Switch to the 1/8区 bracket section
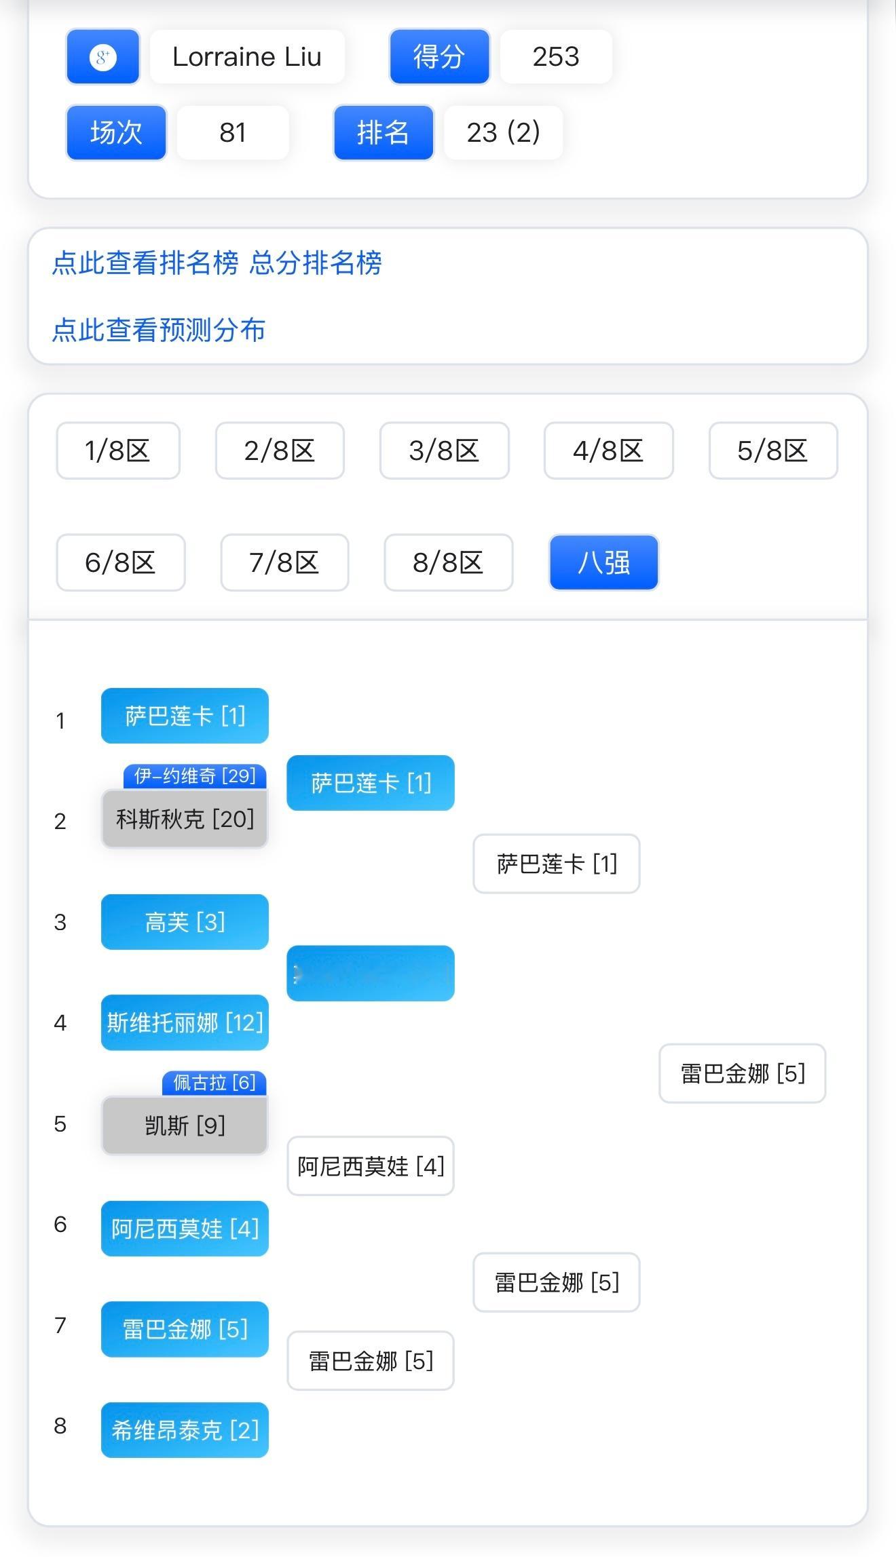The width and height of the screenshot is (896, 1557). pos(117,450)
